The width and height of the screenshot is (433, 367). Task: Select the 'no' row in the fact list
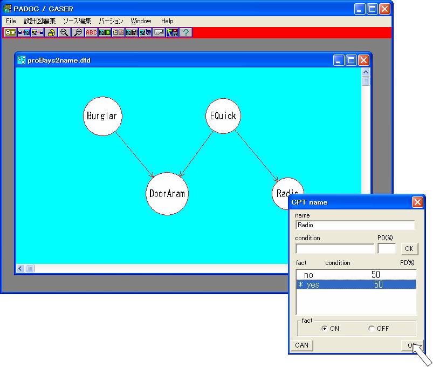[x=356, y=275]
